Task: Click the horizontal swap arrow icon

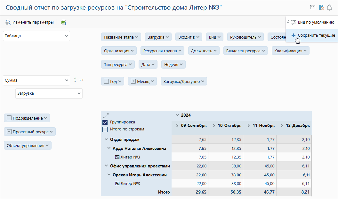Action: (x=82, y=80)
